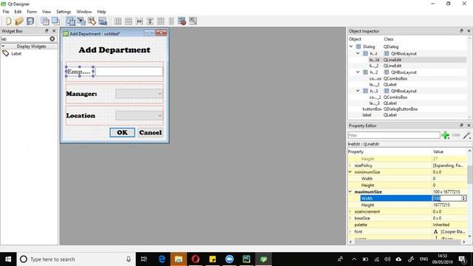Apply Lay Out Horizontally from the toolbar
The height and width of the screenshot is (266, 473).
point(118,21)
